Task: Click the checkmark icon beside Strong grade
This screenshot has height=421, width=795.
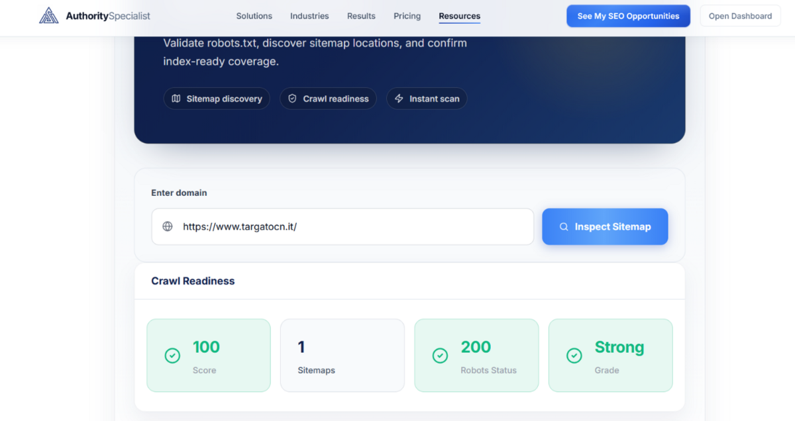Action: click(574, 356)
